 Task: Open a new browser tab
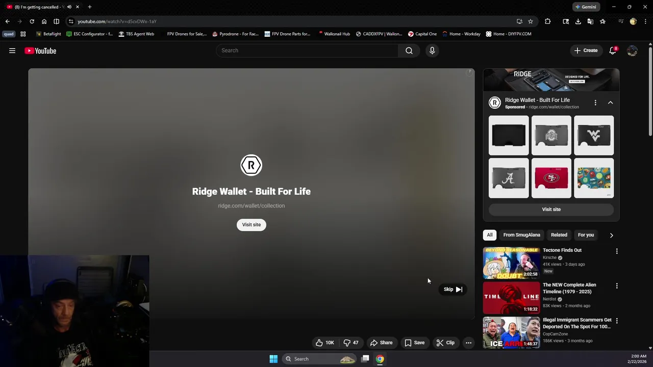(90, 7)
